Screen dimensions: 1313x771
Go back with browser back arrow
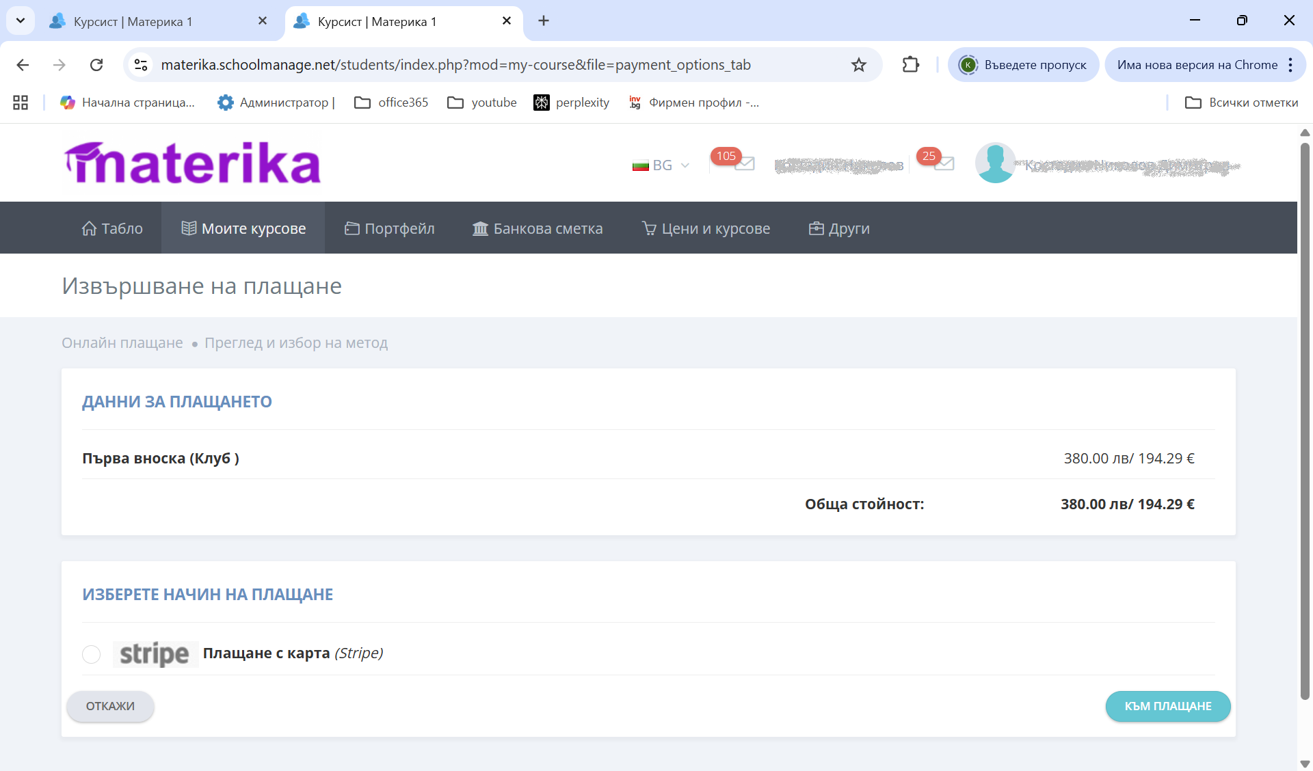[23, 65]
